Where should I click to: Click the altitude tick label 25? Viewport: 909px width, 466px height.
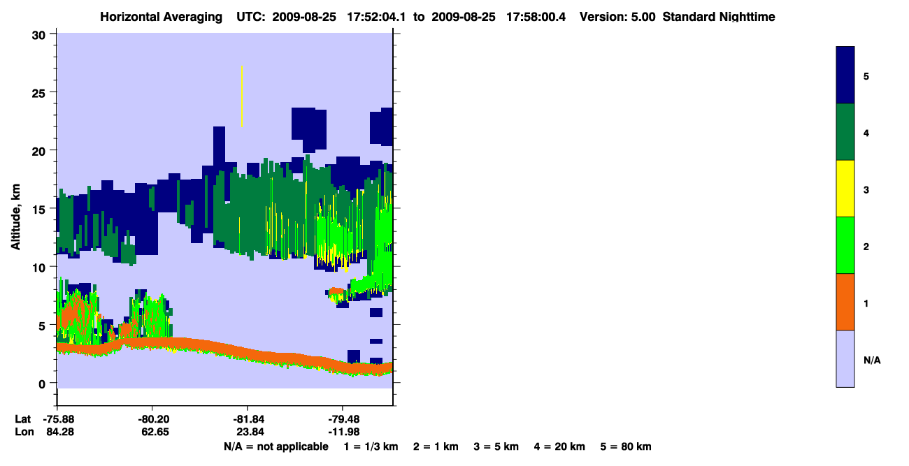40,93
